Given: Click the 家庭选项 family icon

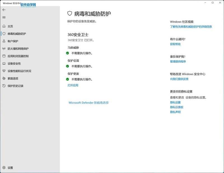Looking at the screenshot, I should (4, 78).
